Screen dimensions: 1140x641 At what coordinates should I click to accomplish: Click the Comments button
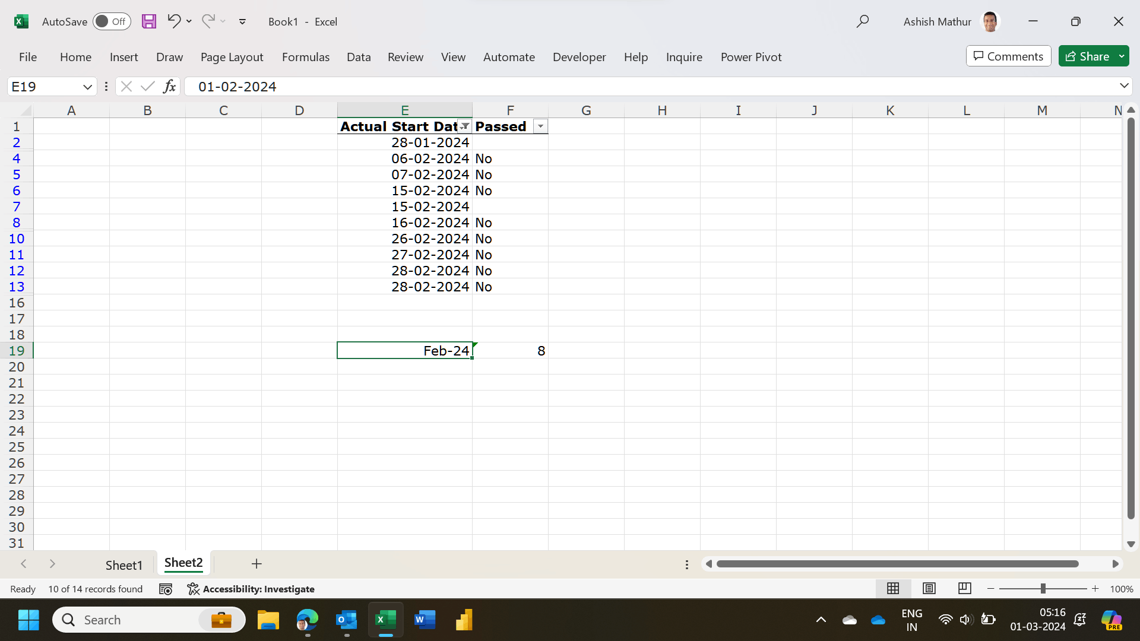[x=1008, y=56]
